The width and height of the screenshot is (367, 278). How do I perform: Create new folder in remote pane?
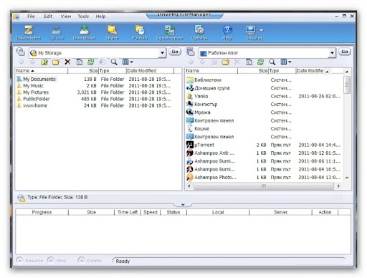(56, 62)
